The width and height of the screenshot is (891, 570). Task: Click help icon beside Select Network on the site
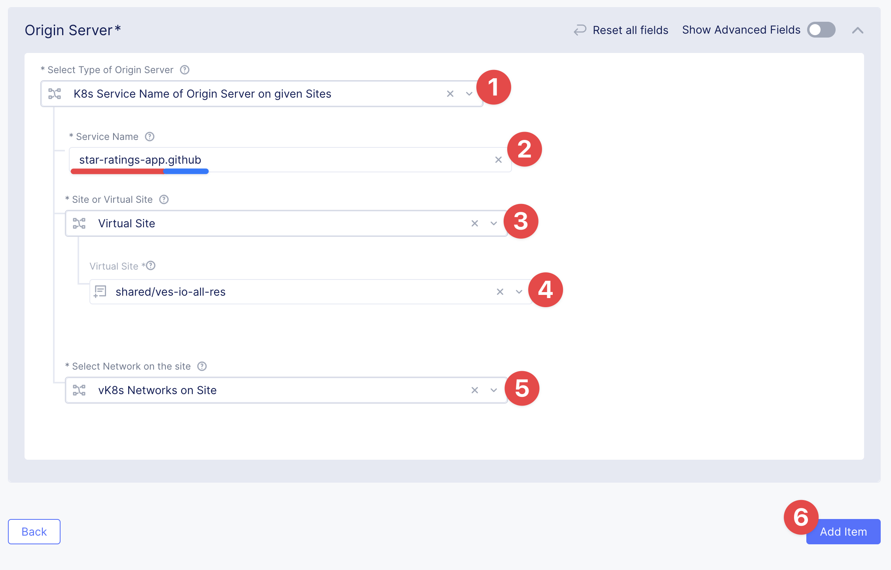pos(202,366)
